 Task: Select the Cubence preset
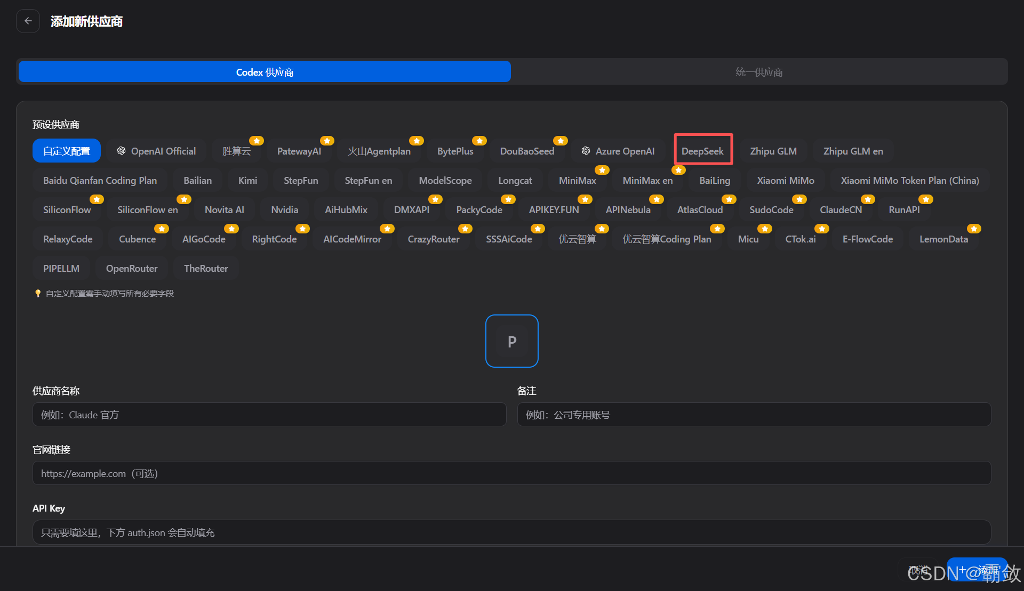click(x=138, y=239)
